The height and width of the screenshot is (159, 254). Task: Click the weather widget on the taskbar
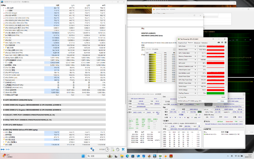tap(7, 156)
